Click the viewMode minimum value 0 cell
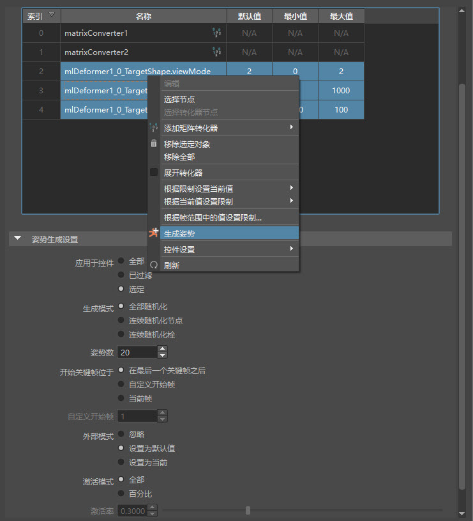This screenshot has height=521, width=473. 295,71
